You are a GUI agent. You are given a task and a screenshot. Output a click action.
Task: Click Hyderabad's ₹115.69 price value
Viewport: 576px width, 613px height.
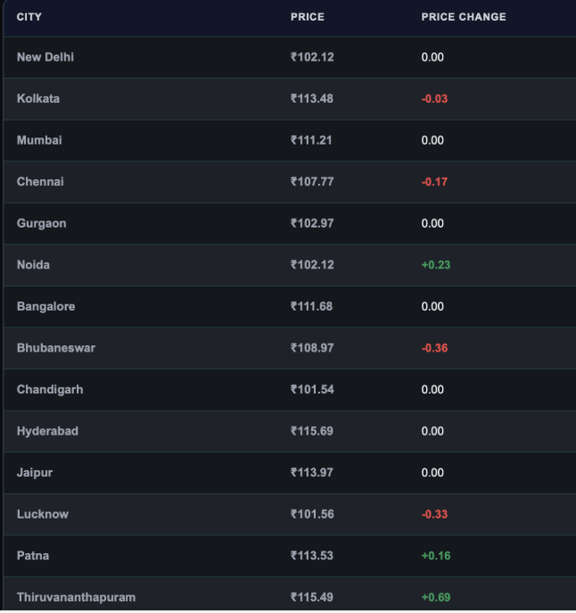pyautogui.click(x=312, y=431)
